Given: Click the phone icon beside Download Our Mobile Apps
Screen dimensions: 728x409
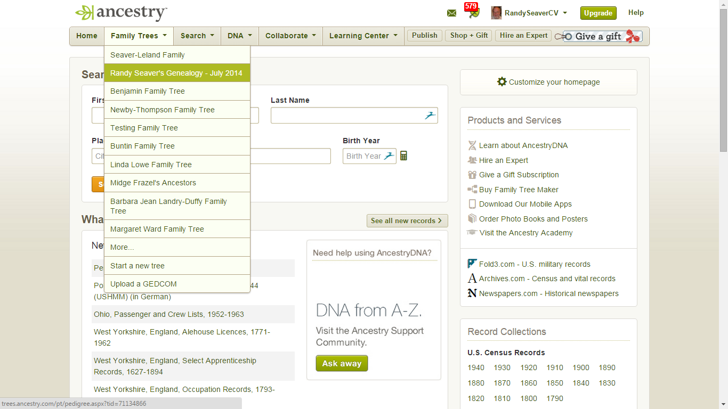Looking at the screenshot, I should click(471, 203).
